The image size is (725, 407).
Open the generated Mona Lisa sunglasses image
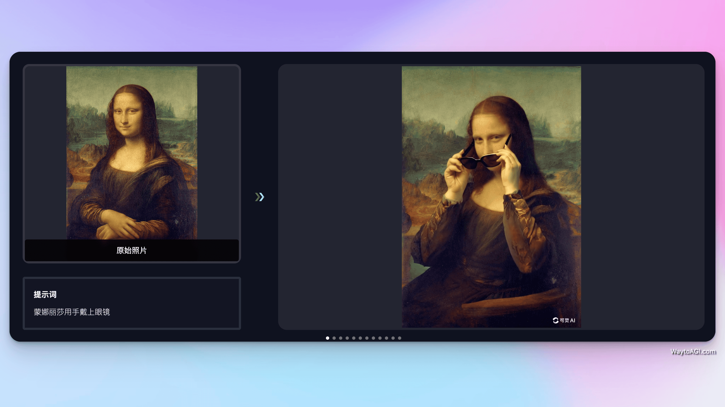point(491,197)
